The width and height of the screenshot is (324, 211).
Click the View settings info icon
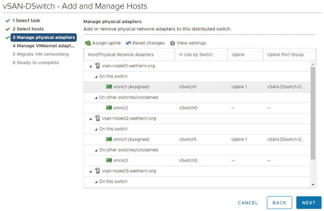tap(172, 43)
